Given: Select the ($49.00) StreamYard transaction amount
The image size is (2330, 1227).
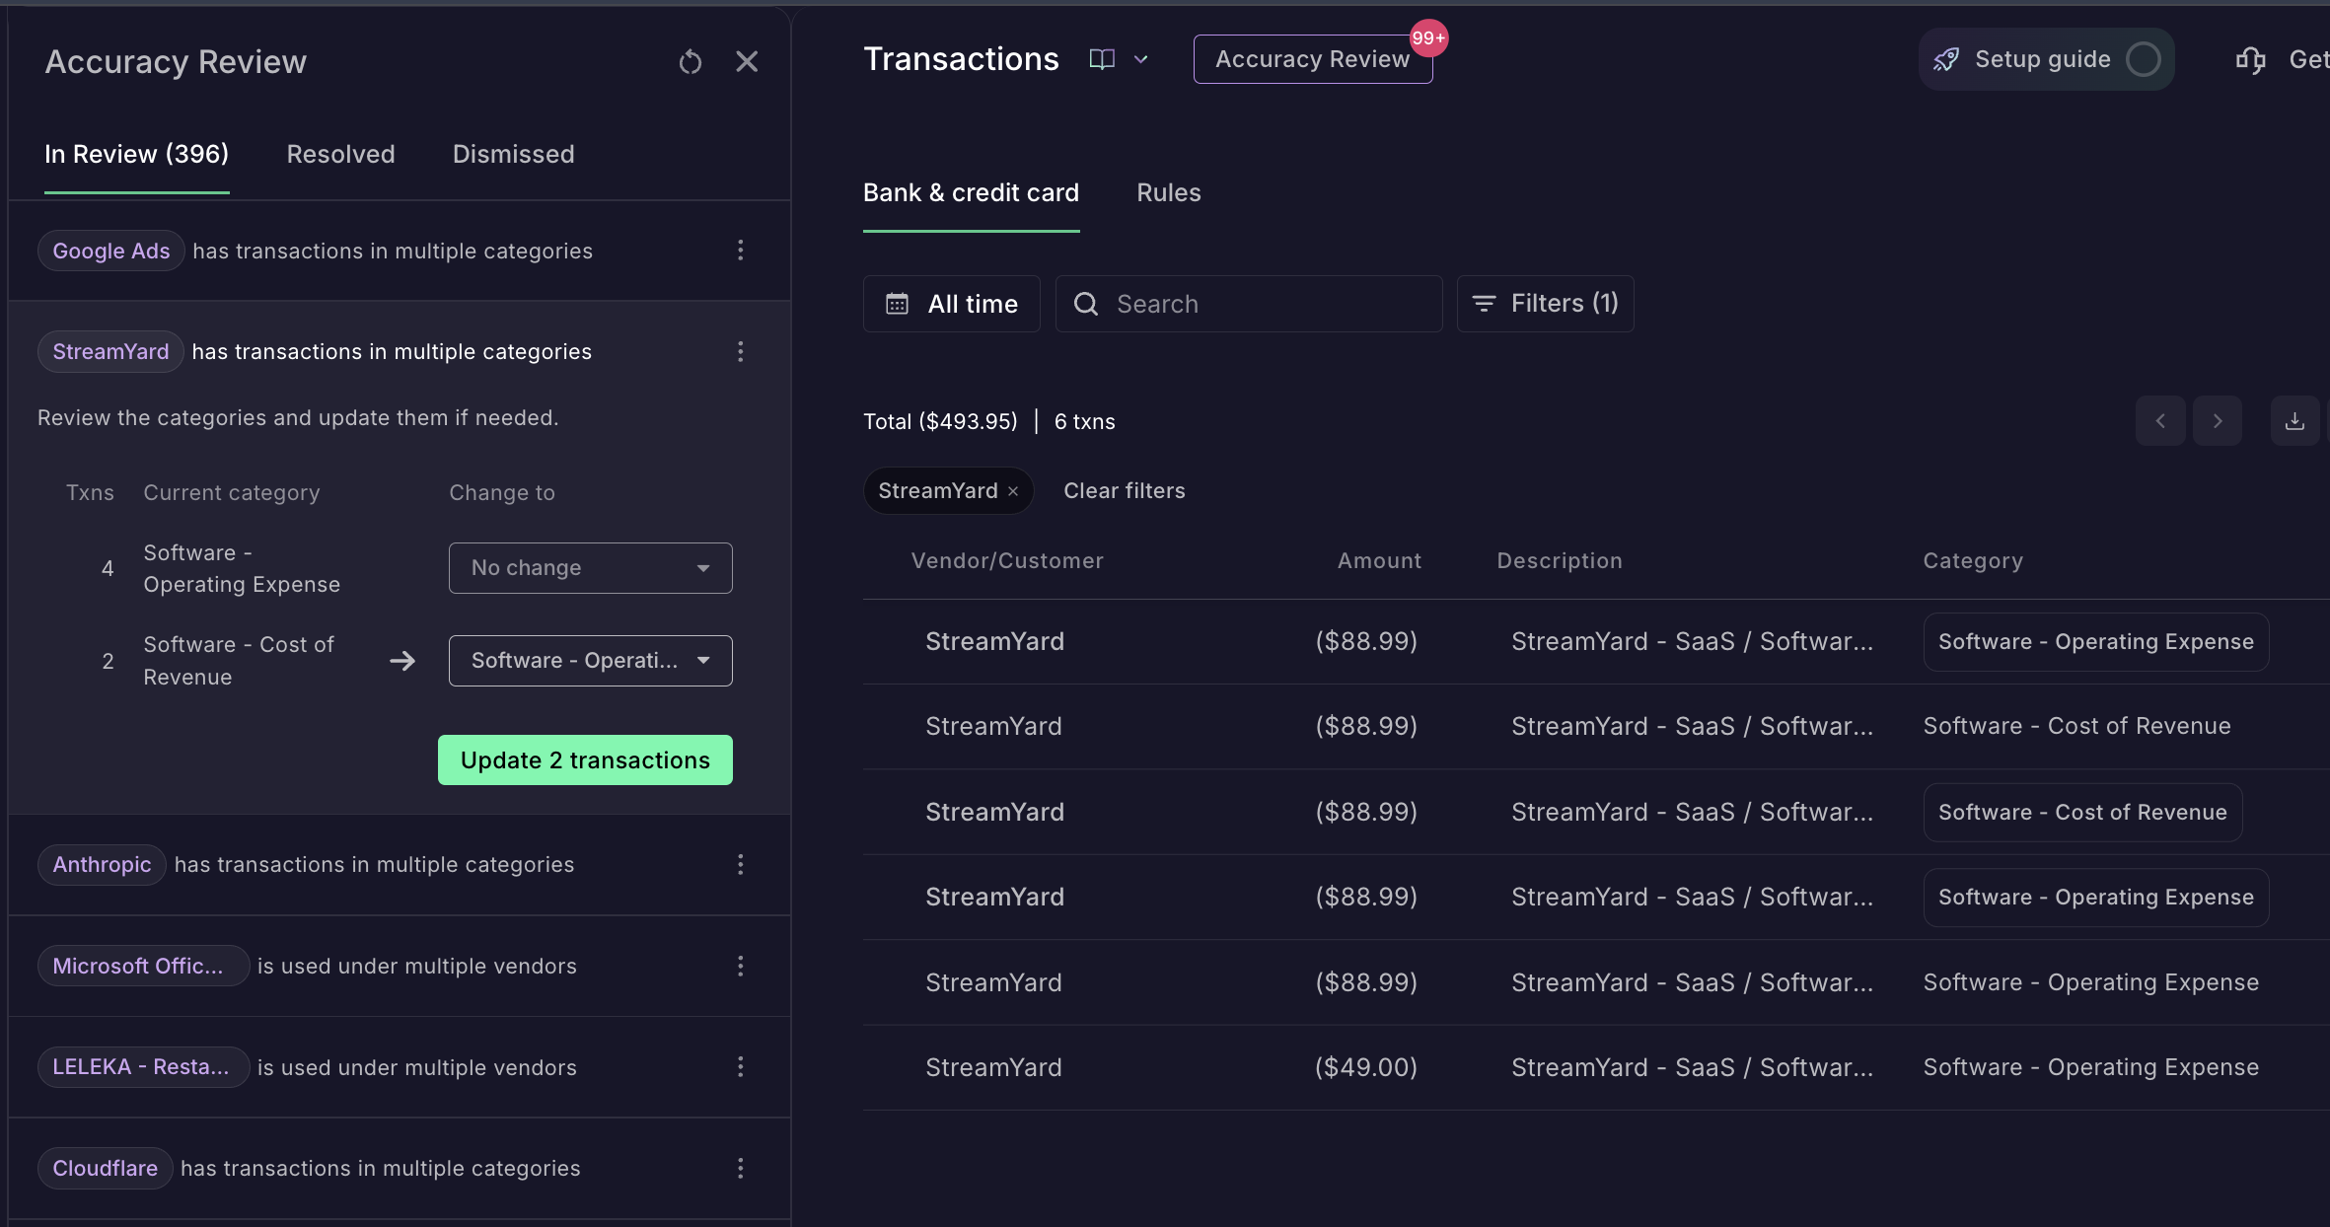Looking at the screenshot, I should click(x=1366, y=1068).
